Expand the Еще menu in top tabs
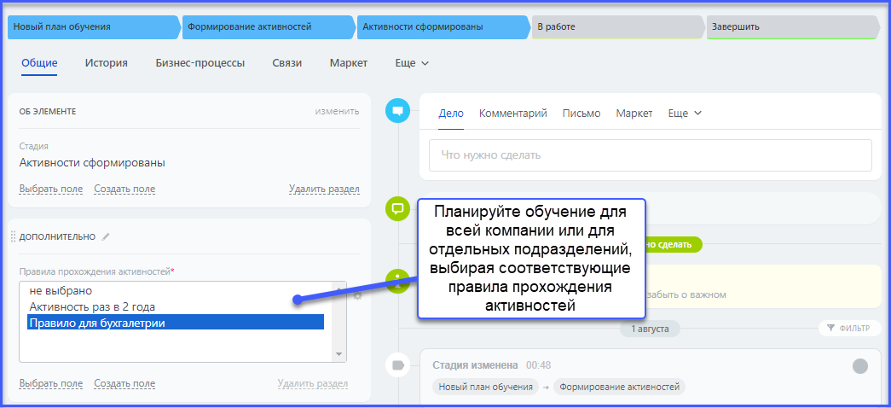The width and height of the screenshot is (891, 408). coord(412,63)
